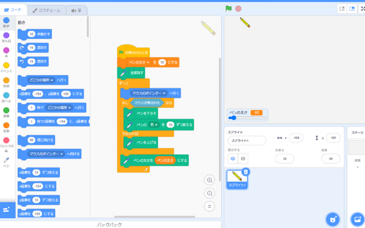The width and height of the screenshot is (365, 228).
Task: Click the green flag to run
Action: [x=229, y=9]
